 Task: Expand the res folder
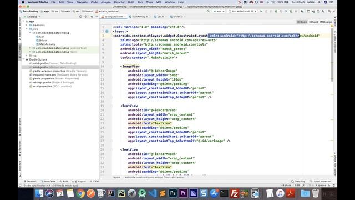click(27, 56)
